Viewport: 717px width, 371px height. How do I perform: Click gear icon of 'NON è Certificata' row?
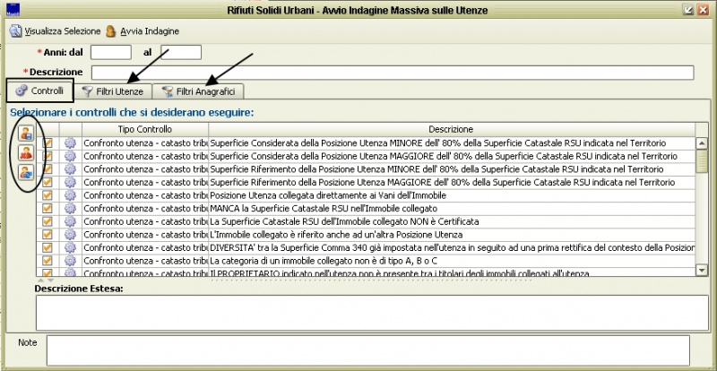(x=70, y=221)
